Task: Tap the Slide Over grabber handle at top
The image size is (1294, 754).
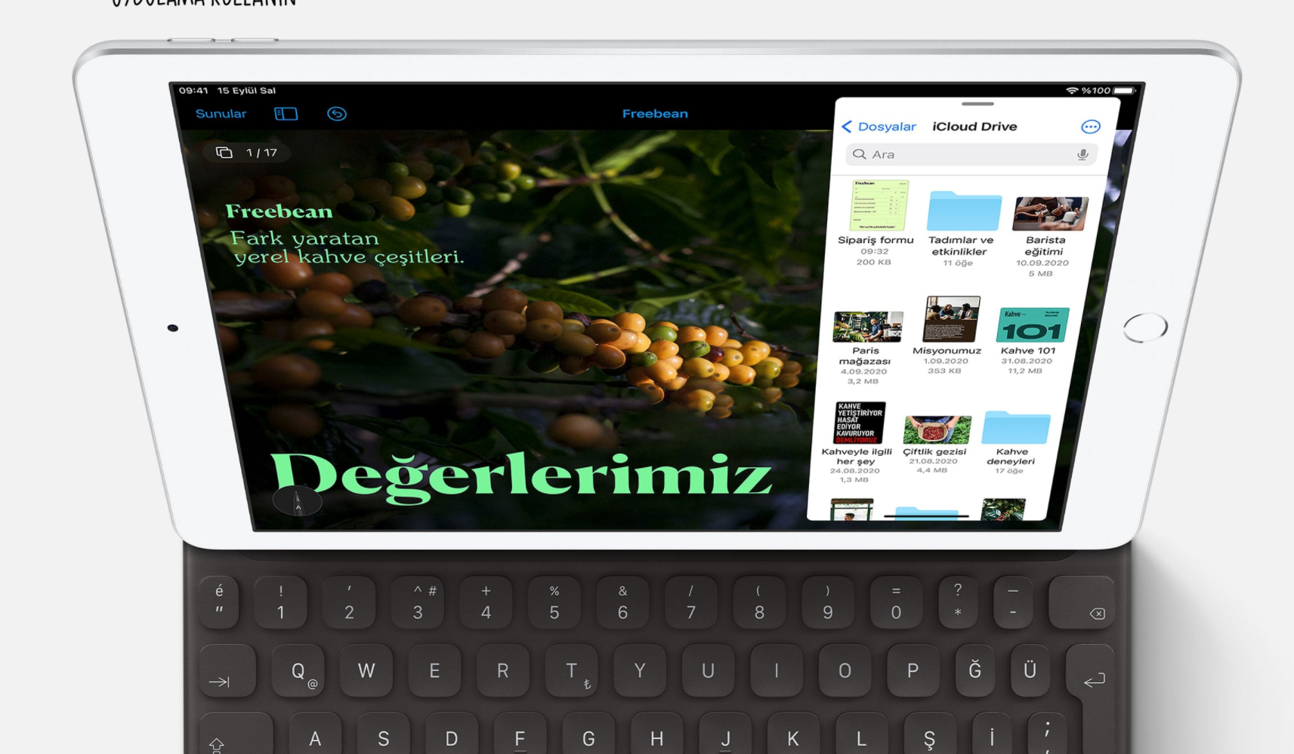Action: tap(977, 104)
